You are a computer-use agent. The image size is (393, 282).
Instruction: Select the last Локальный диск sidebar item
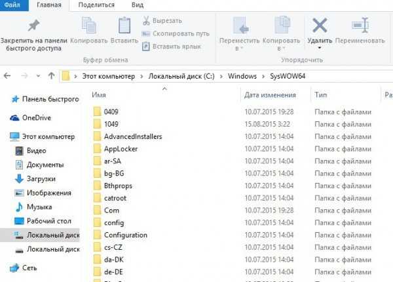[x=40, y=249]
